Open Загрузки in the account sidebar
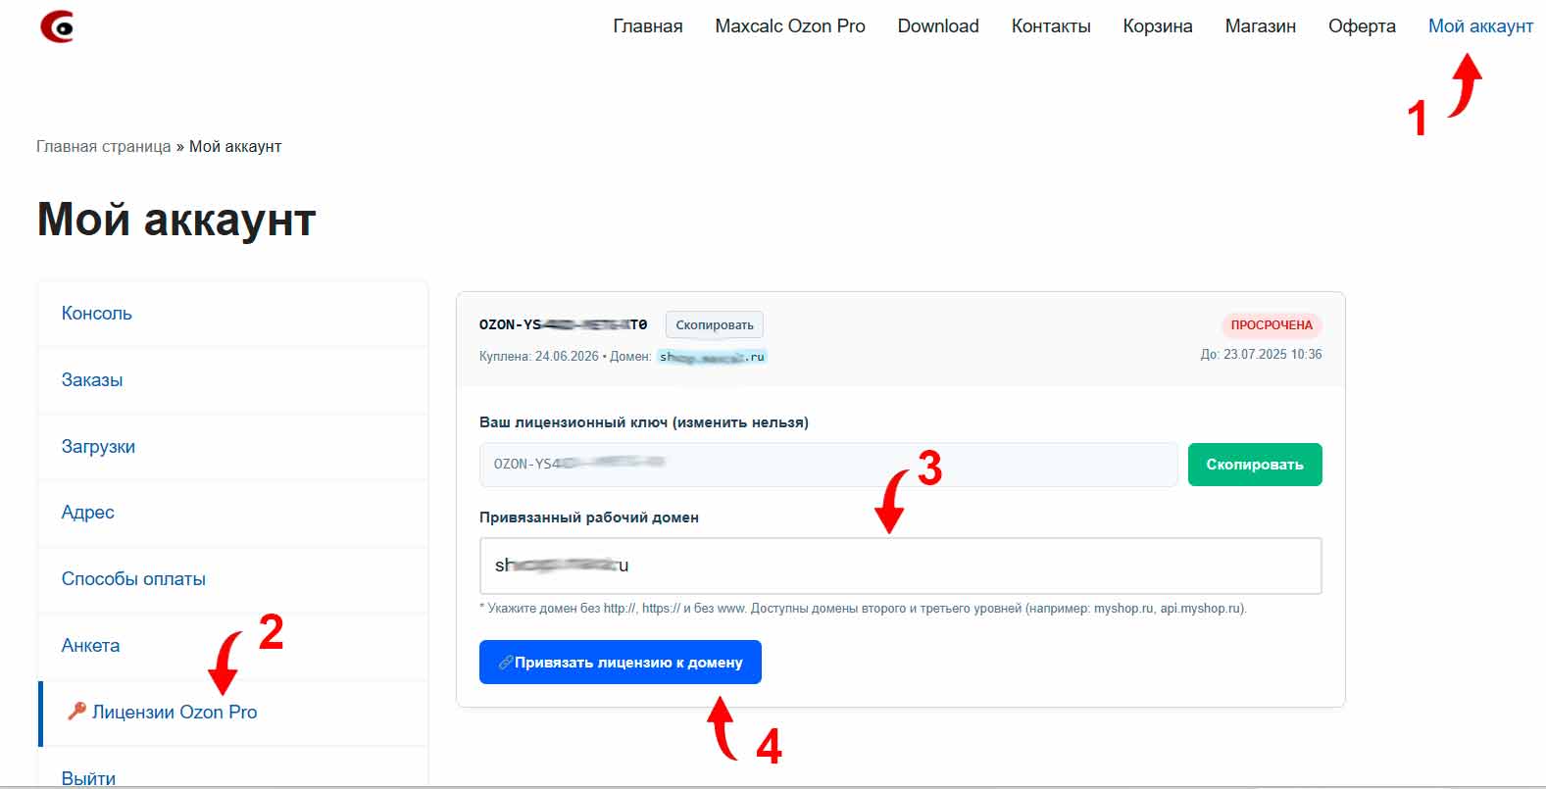Viewport: 1546px width, 789px height. point(98,447)
